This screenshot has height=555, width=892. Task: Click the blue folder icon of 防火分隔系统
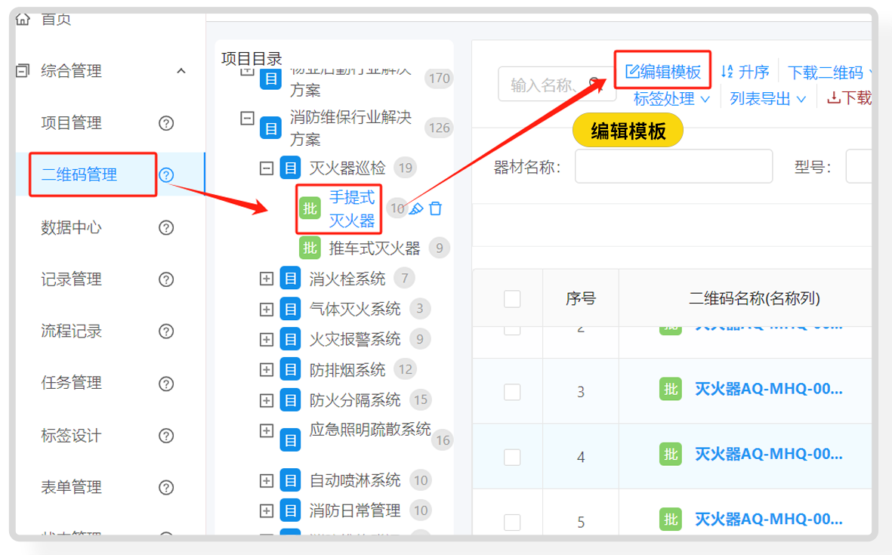pyautogui.click(x=291, y=400)
